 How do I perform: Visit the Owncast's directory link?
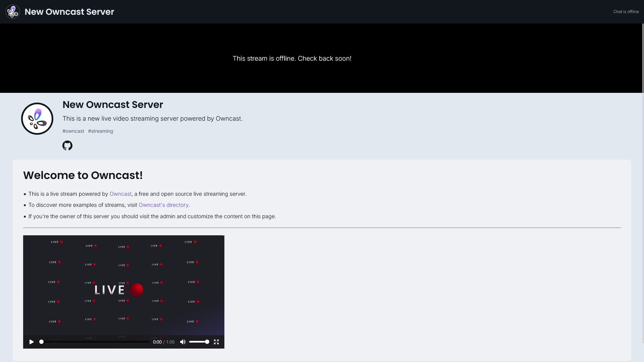tap(164, 205)
